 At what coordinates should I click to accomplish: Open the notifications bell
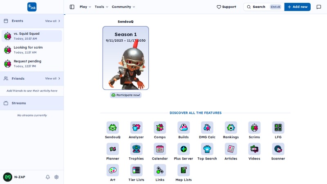click(48, 177)
